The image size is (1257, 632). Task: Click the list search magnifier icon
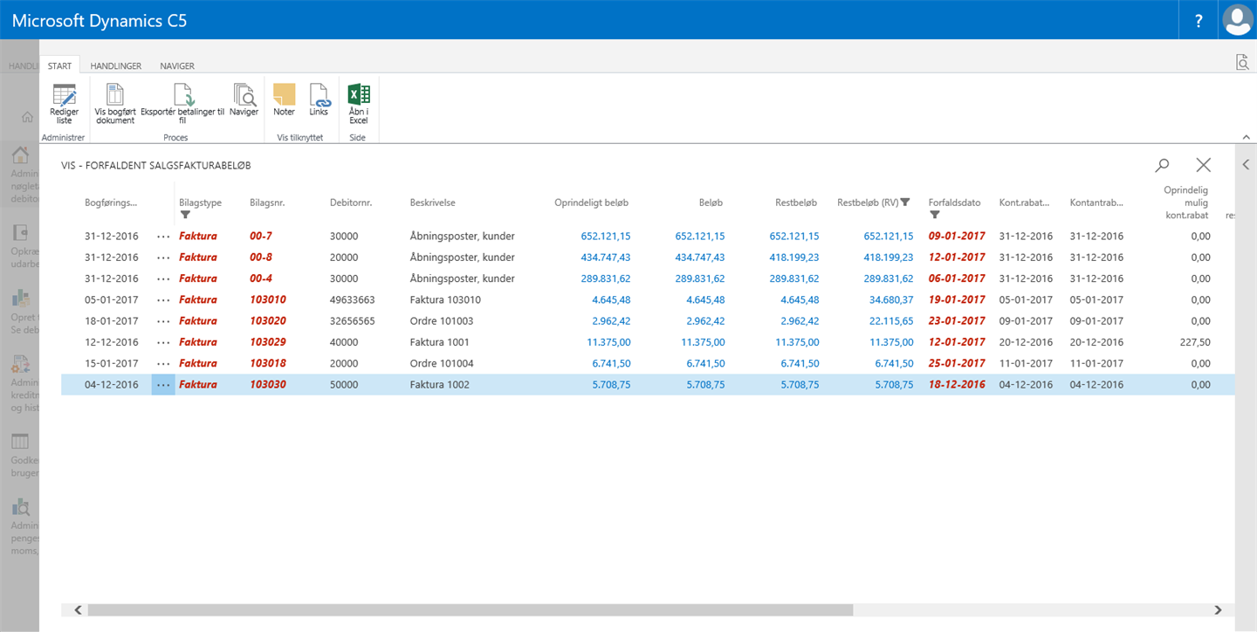(1162, 165)
